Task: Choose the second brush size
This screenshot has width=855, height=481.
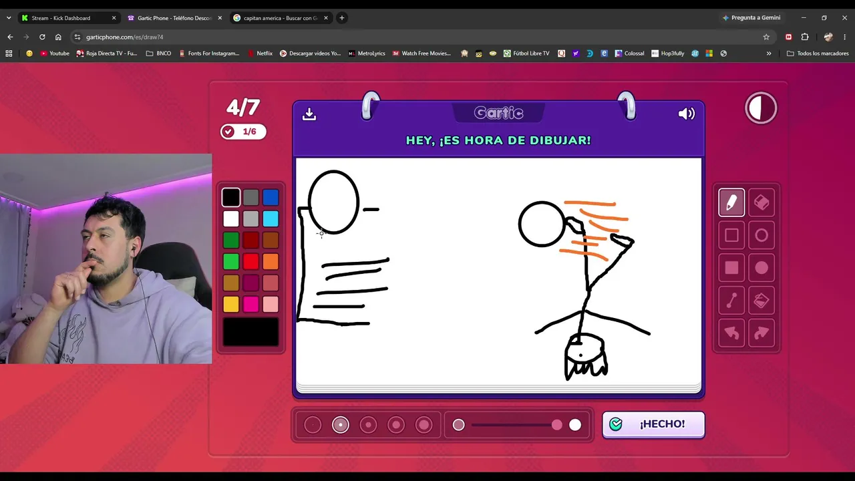Action: 341,425
